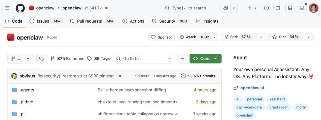Focus the Type / to search field
Screen dimensions: 321x120
(190, 8)
